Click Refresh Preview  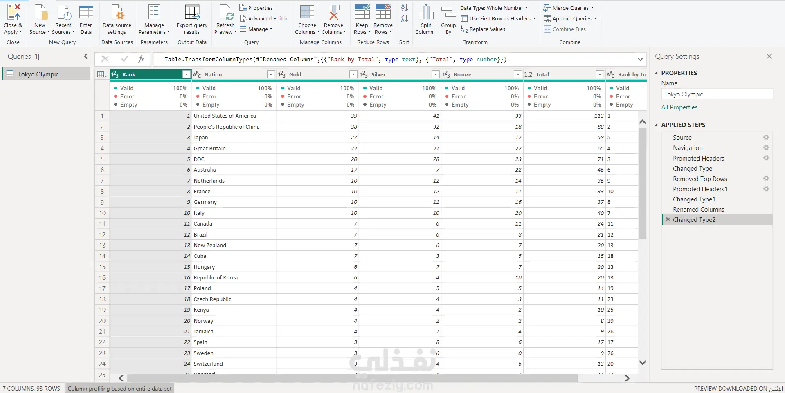click(225, 19)
